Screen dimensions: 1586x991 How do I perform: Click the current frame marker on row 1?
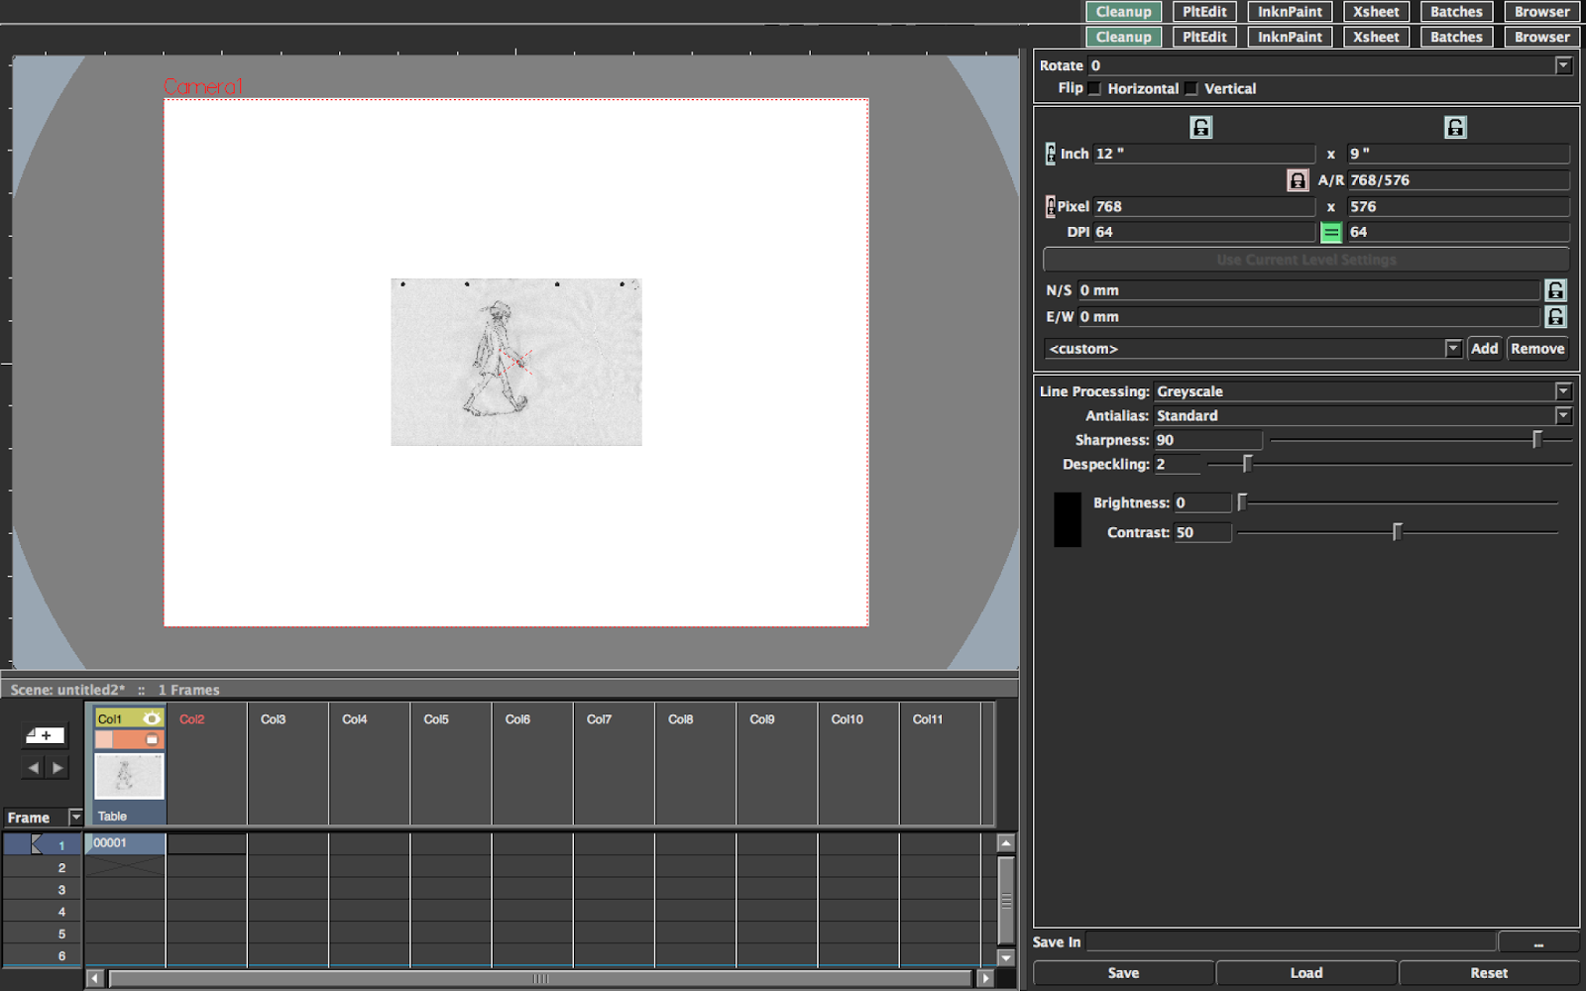click(x=37, y=844)
